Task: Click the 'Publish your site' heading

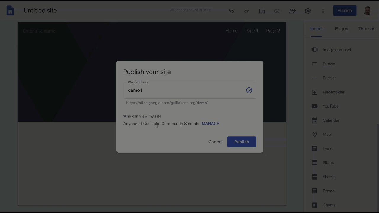Action: [x=147, y=72]
